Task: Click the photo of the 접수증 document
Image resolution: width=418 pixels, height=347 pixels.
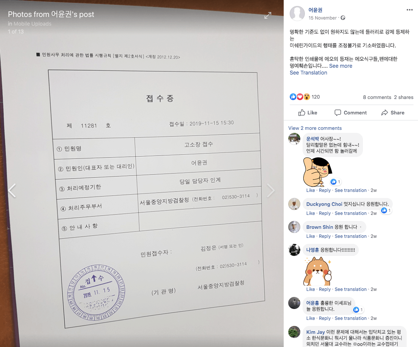Action: click(142, 173)
